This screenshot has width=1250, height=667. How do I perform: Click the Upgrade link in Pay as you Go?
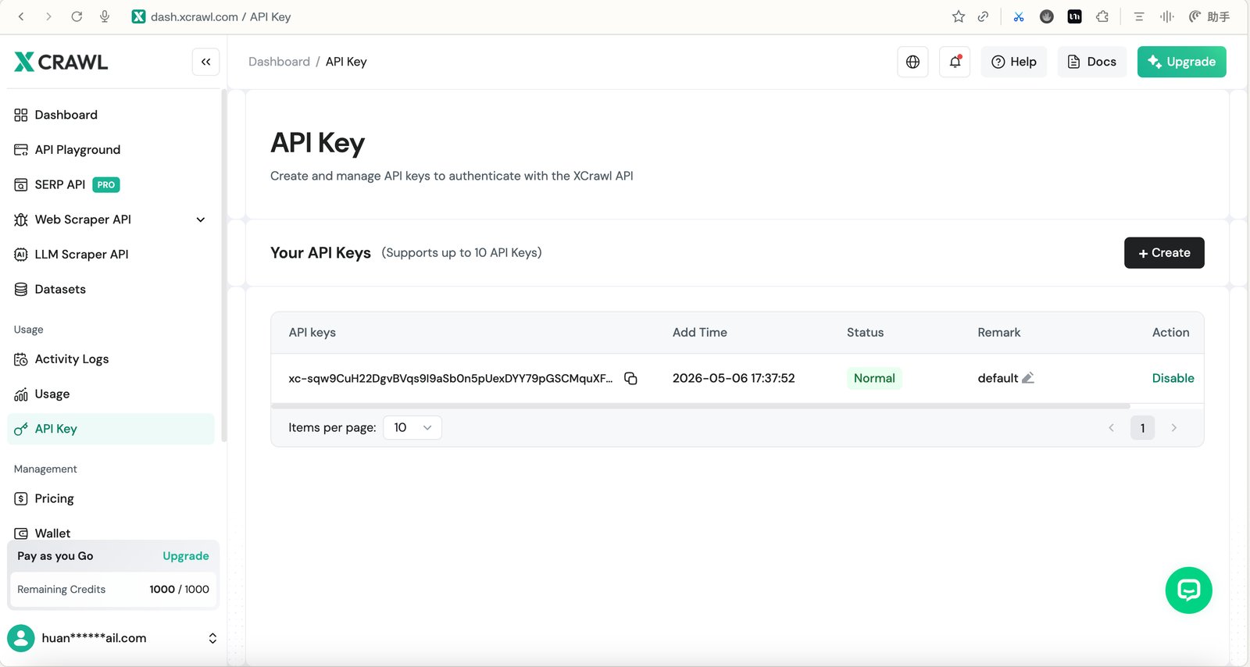pos(186,556)
